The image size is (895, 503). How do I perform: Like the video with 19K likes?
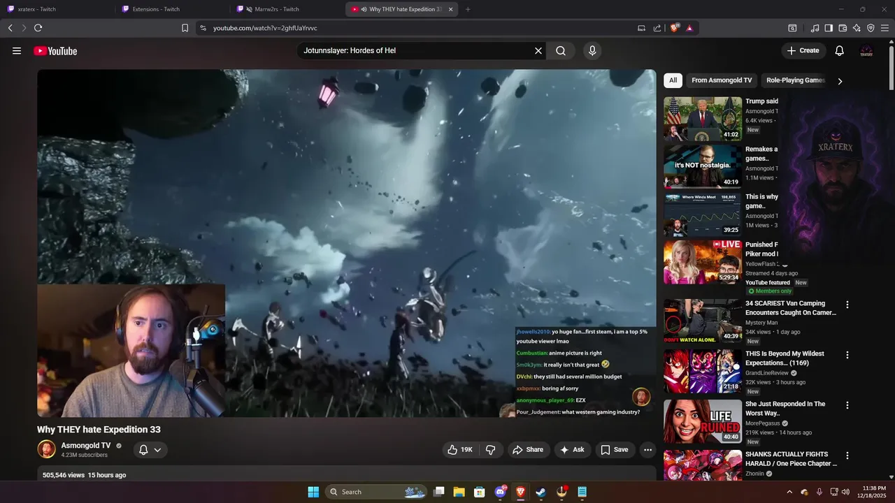[460, 450]
